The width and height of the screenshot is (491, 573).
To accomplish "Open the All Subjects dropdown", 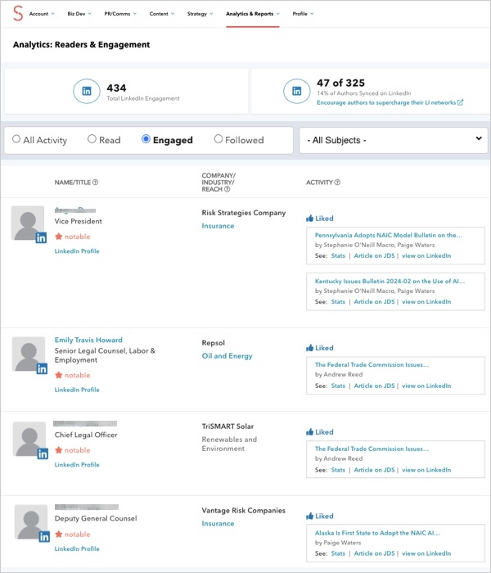I will [x=394, y=140].
